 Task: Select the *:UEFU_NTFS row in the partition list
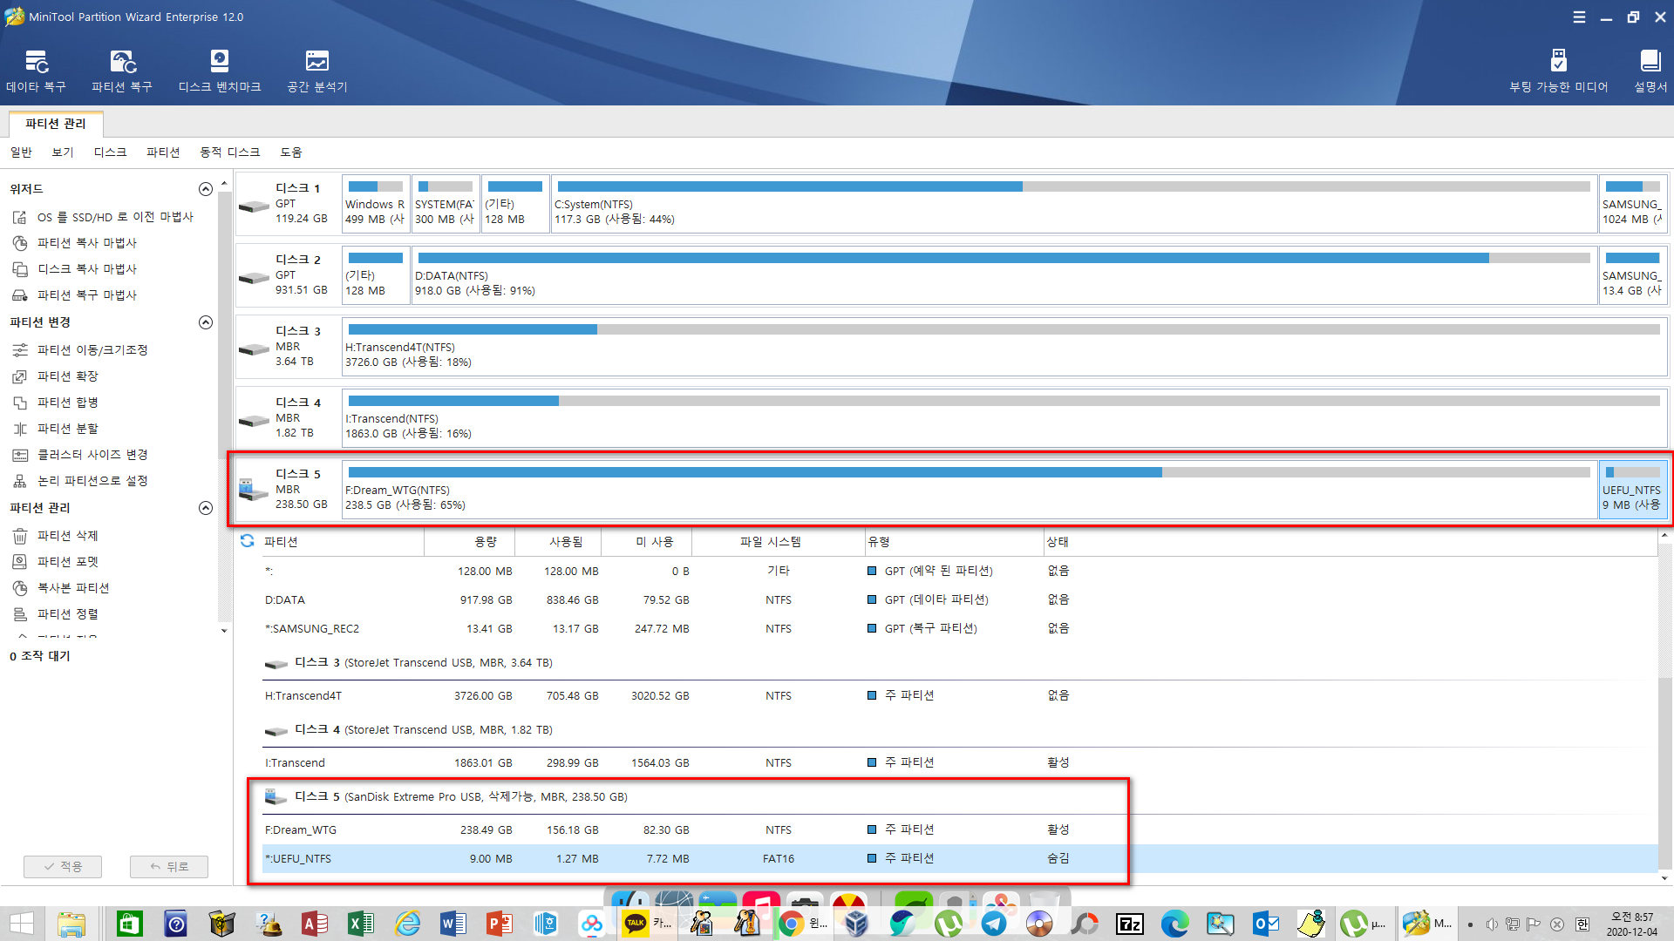pyautogui.click(x=959, y=859)
